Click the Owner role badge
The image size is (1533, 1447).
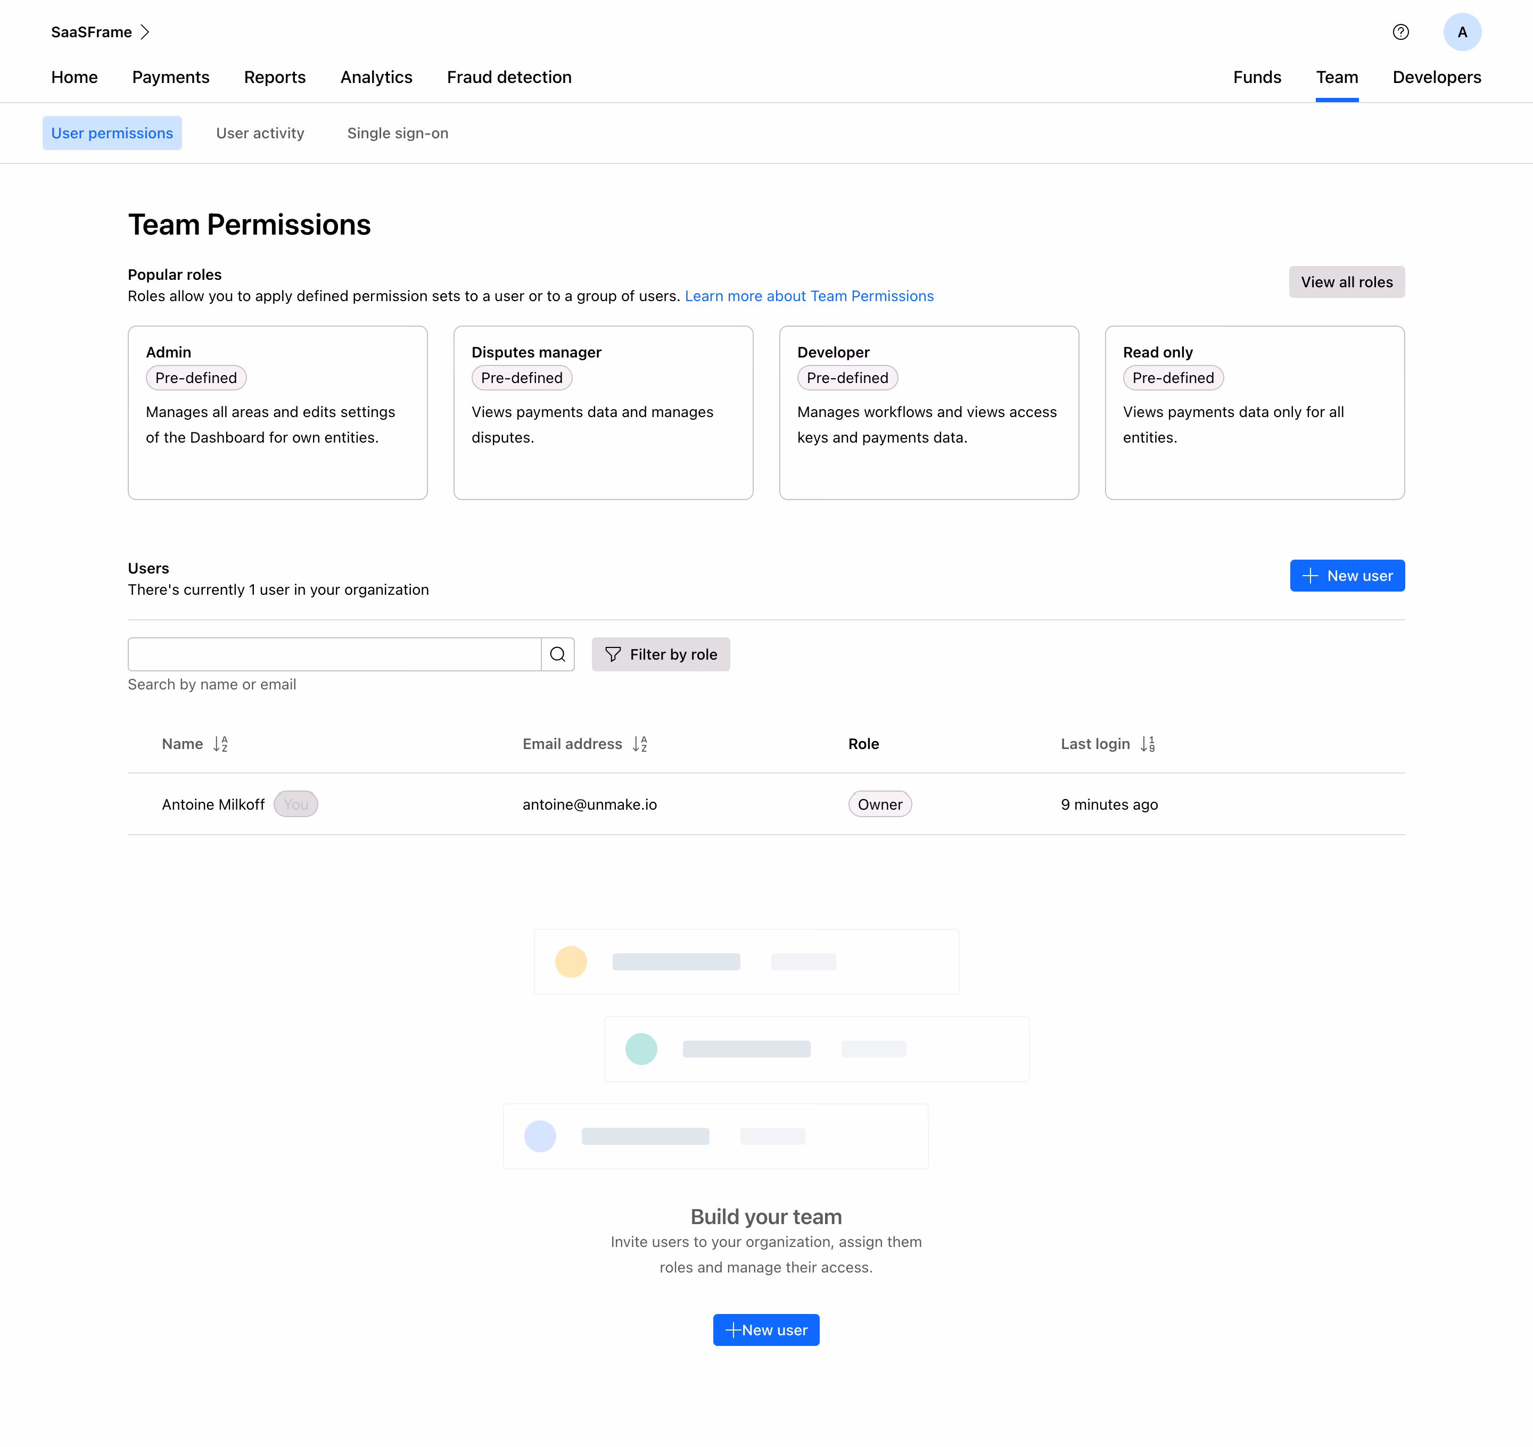coord(880,804)
